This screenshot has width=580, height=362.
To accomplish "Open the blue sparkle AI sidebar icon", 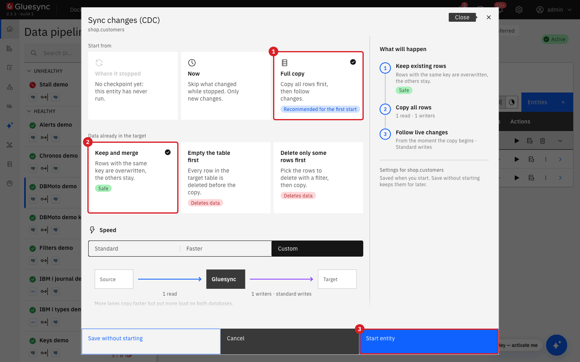I will tap(10, 125).
